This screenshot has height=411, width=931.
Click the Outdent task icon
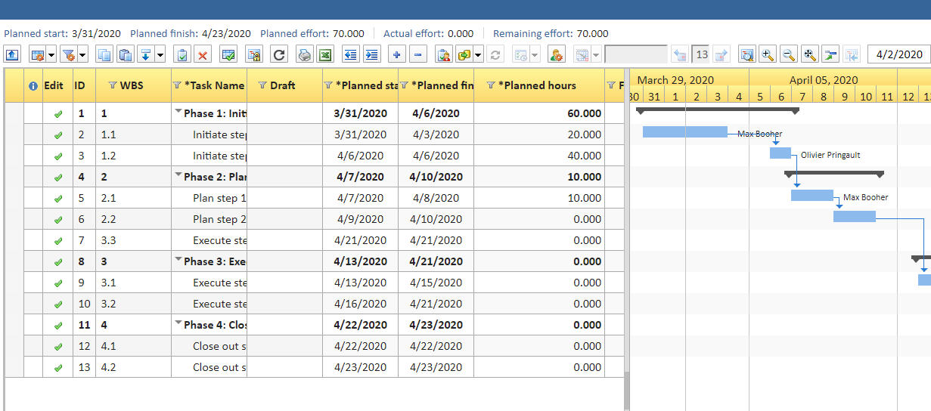[350, 54]
